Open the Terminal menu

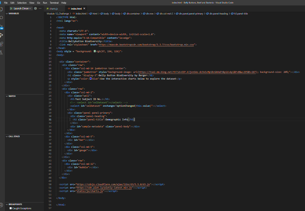pyautogui.click(x=54, y=3)
